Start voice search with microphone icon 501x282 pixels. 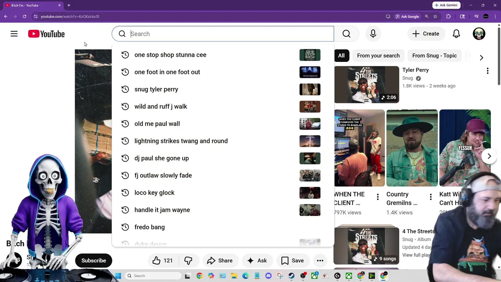tap(373, 34)
